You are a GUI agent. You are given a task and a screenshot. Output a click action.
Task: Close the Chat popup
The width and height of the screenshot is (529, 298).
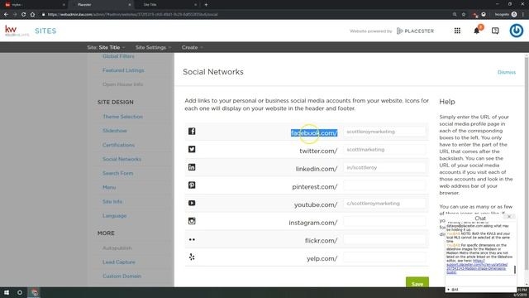509,217
